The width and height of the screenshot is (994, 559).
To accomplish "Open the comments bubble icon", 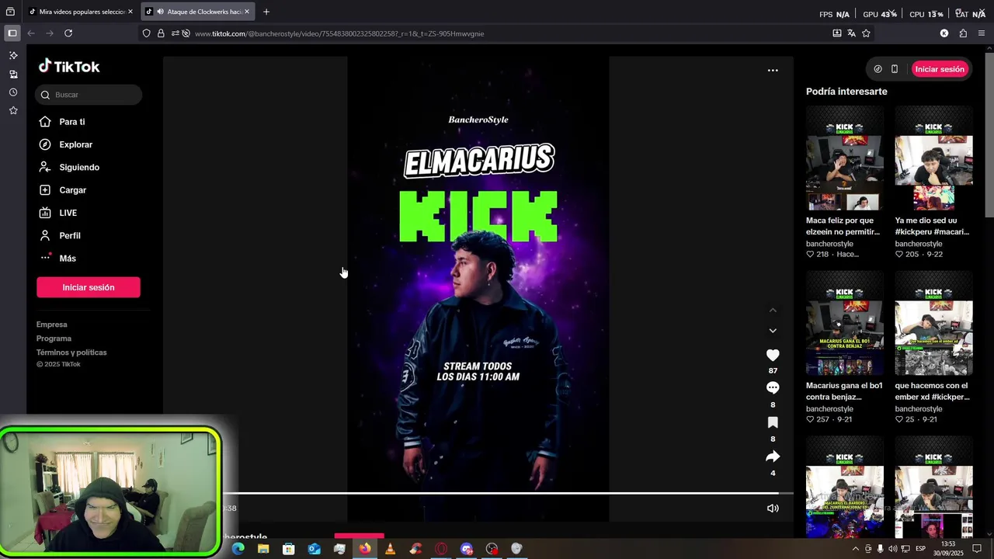I will (773, 387).
